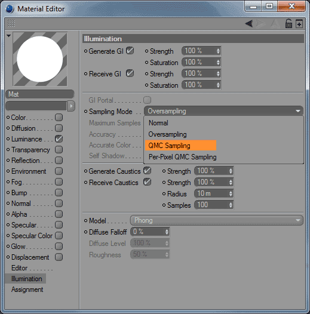The width and height of the screenshot is (310, 314).
Task: Enable the Transparency channel checkbox
Action: click(59, 150)
